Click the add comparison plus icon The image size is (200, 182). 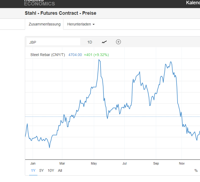[118, 42]
